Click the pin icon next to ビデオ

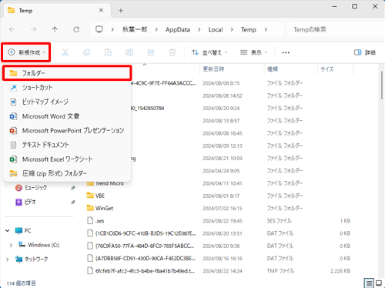73,203
